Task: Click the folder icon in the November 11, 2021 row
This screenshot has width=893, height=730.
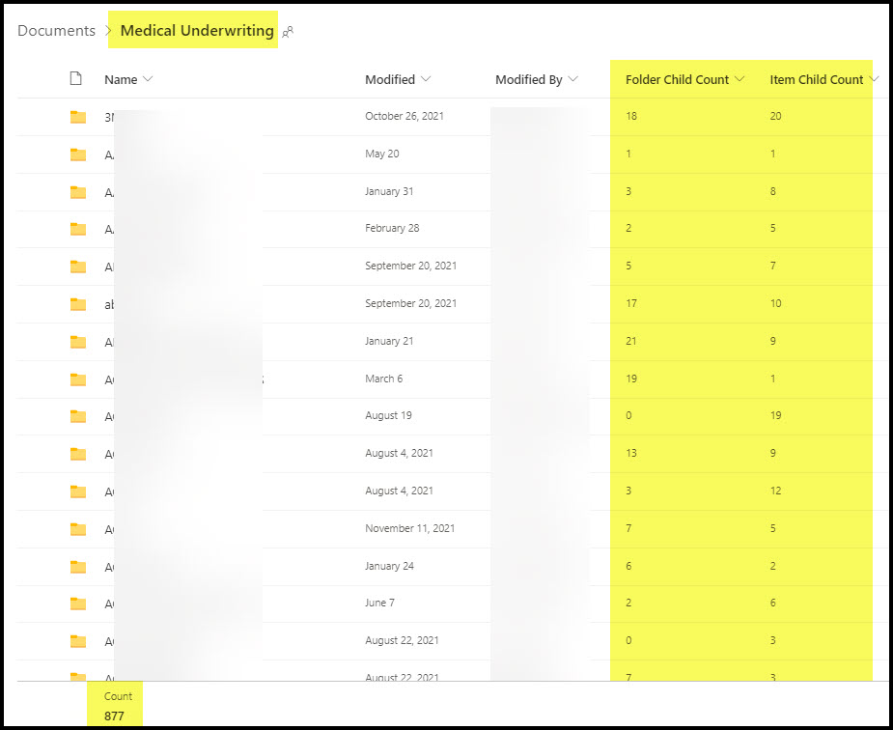Action: click(78, 529)
